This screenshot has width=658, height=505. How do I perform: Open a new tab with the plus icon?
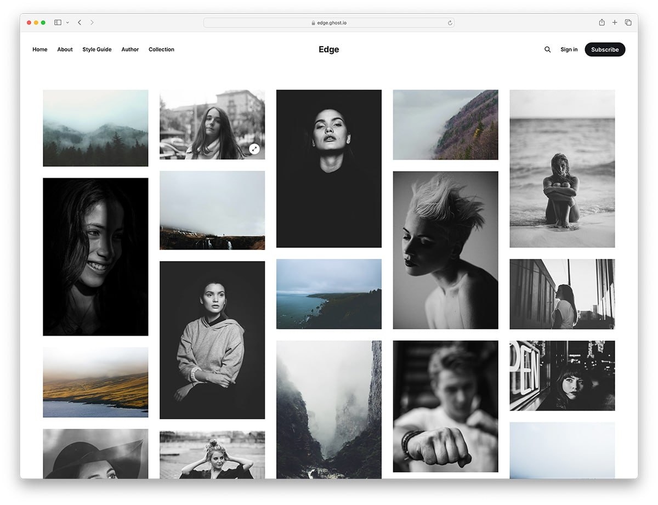coord(615,22)
